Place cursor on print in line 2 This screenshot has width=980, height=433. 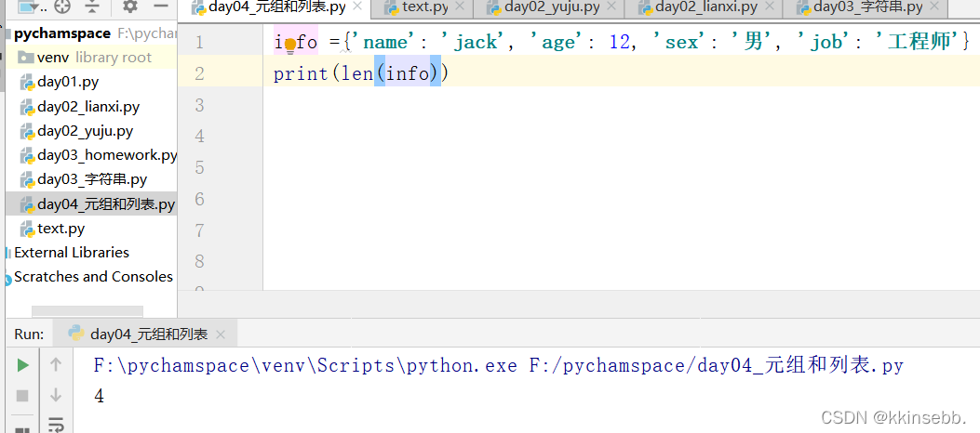click(x=301, y=73)
